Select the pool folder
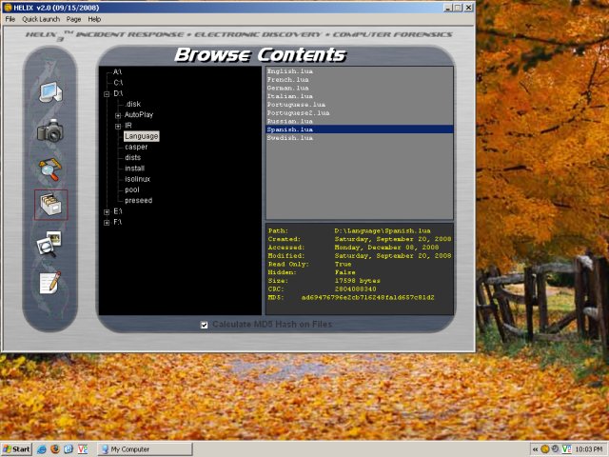Image resolution: width=609 pixels, height=457 pixels. pyautogui.click(x=131, y=190)
